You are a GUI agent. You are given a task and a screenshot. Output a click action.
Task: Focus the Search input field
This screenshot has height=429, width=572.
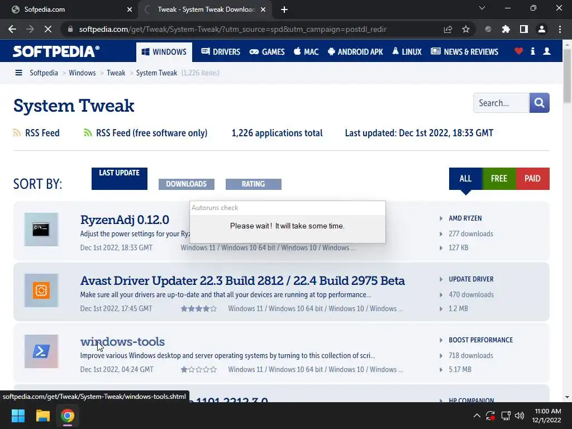[501, 103]
